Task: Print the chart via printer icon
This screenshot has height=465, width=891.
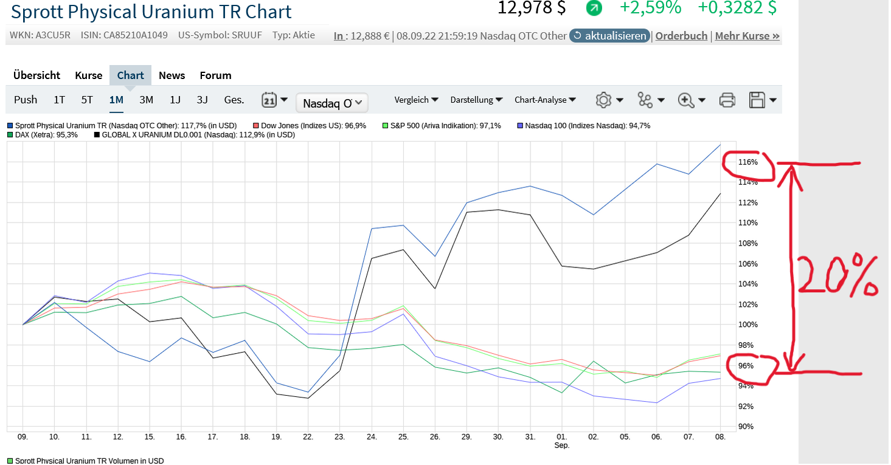Action: (727, 100)
